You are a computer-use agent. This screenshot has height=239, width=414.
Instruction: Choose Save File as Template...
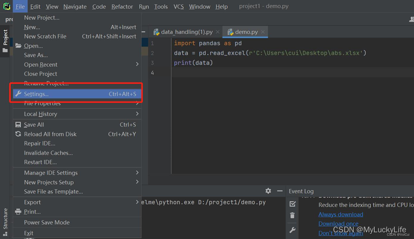tap(77, 192)
